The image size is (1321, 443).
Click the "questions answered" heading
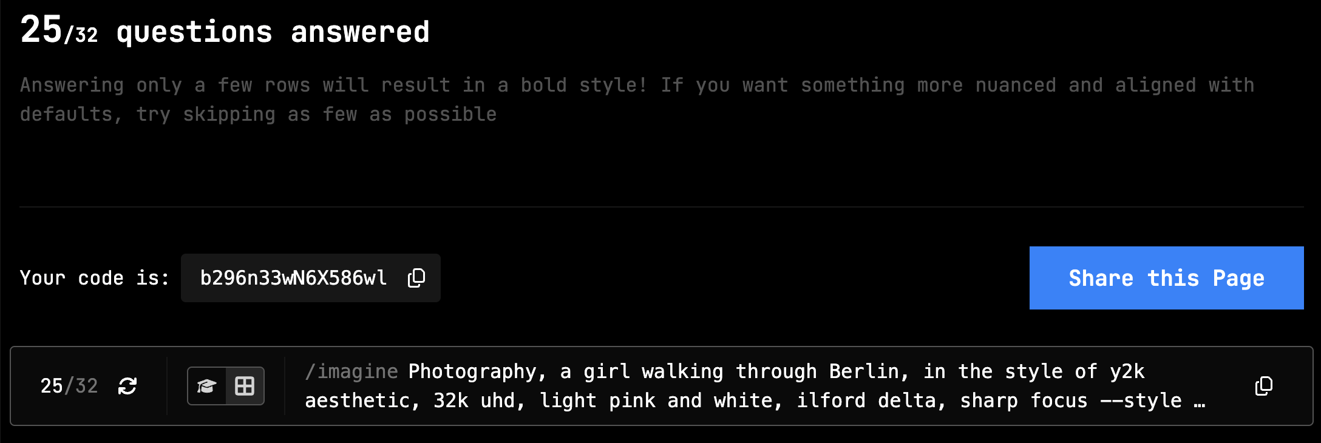coord(273,32)
